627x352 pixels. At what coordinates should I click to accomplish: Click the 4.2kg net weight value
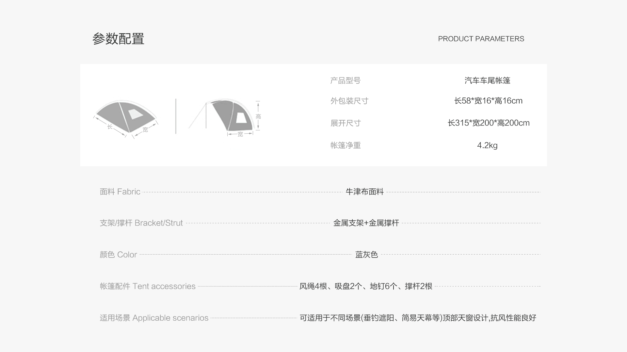tap(487, 145)
